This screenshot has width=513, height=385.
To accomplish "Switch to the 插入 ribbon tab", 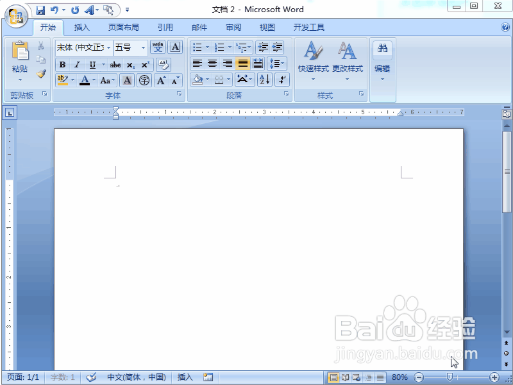I will 82,27.
